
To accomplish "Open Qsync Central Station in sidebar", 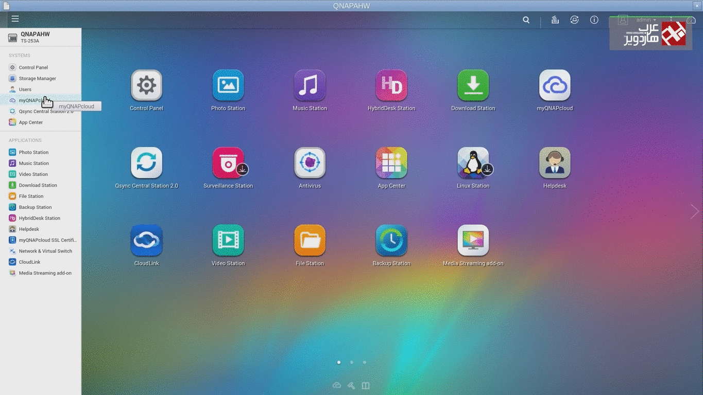I will click(x=41, y=111).
